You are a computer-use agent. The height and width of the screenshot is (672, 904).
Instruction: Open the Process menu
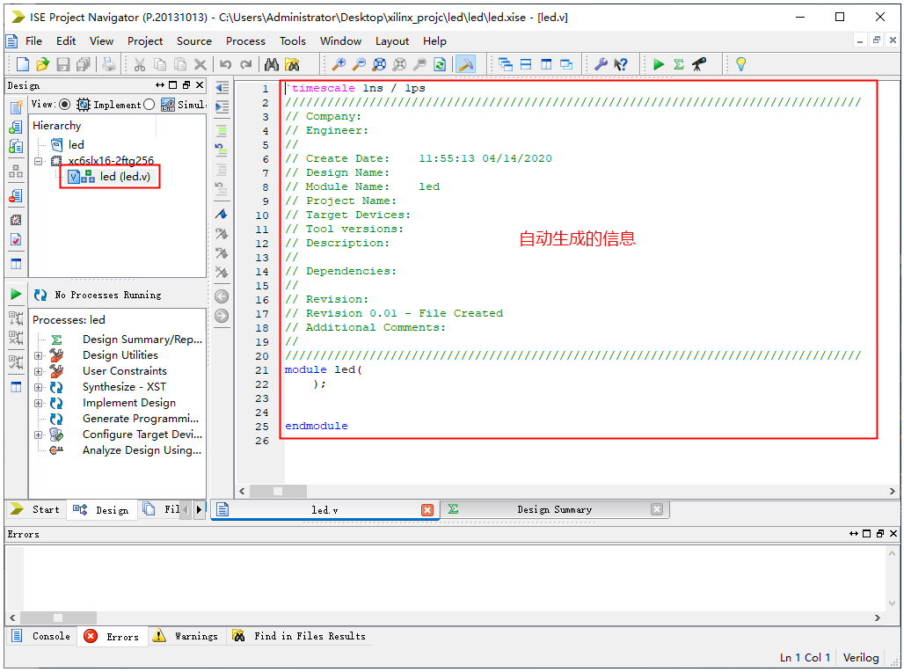(245, 40)
